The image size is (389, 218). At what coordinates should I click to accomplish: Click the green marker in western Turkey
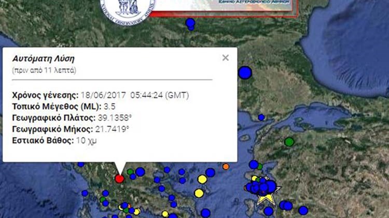click(289, 142)
